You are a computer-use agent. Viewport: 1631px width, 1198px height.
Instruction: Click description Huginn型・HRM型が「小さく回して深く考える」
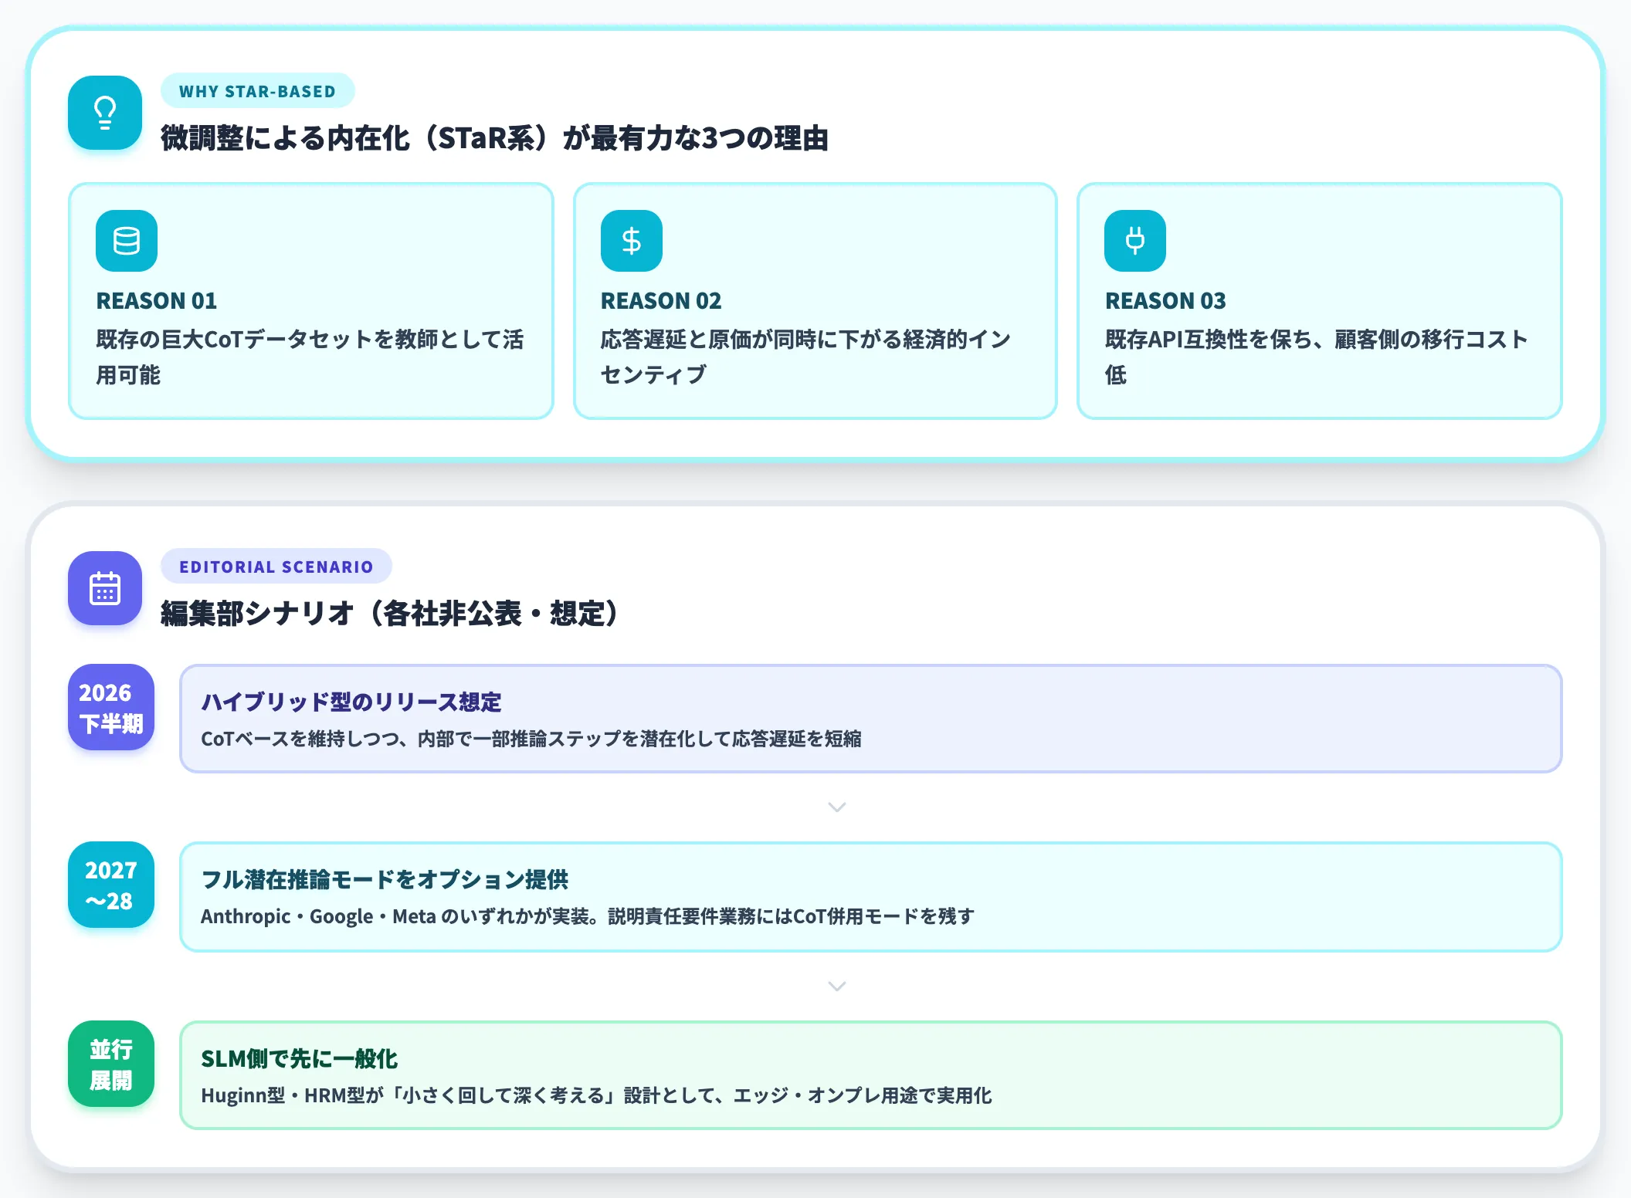coord(596,1095)
